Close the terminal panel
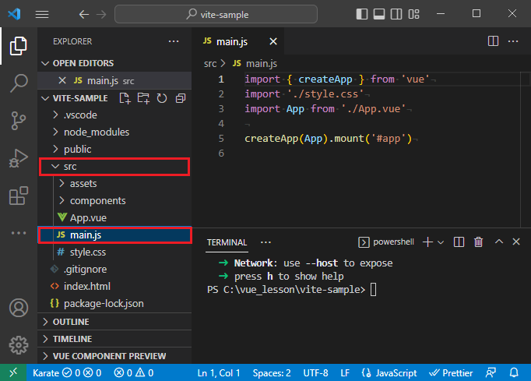The width and height of the screenshot is (531, 381). pyautogui.click(x=516, y=242)
